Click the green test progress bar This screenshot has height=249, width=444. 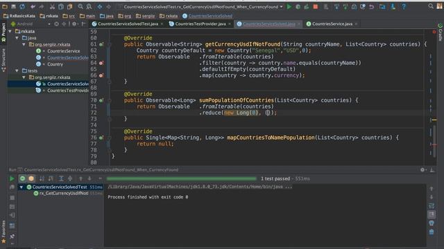coord(181,178)
